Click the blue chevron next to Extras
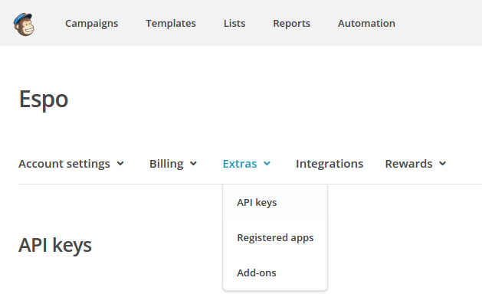Viewport: 482px width, 297px height. tap(267, 164)
